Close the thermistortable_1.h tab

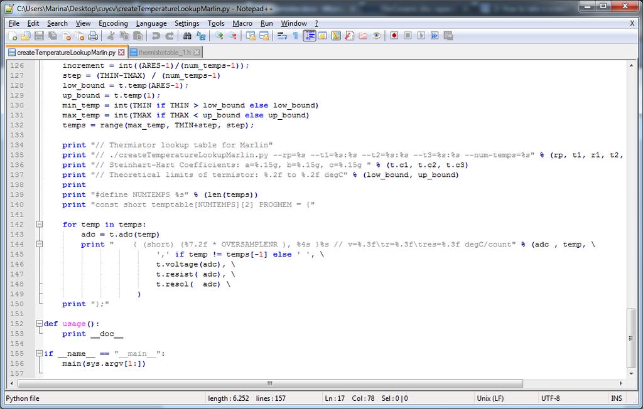[197, 53]
